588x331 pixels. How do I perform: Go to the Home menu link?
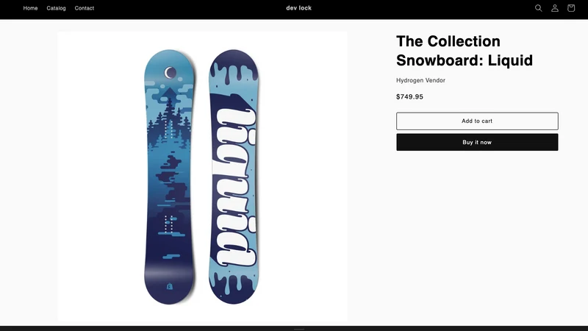tap(30, 8)
